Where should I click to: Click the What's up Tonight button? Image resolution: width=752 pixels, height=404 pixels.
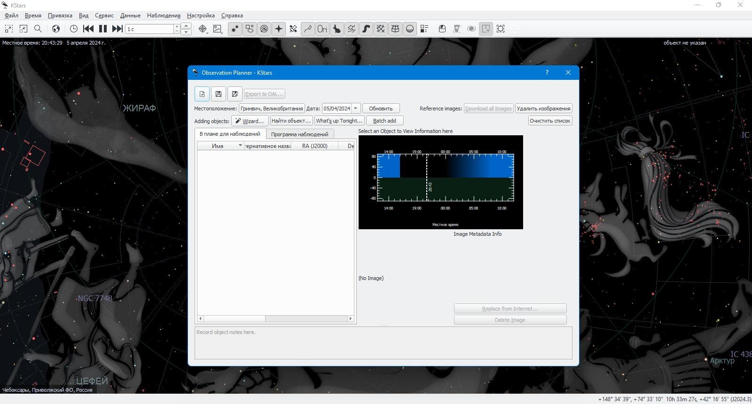[339, 121]
